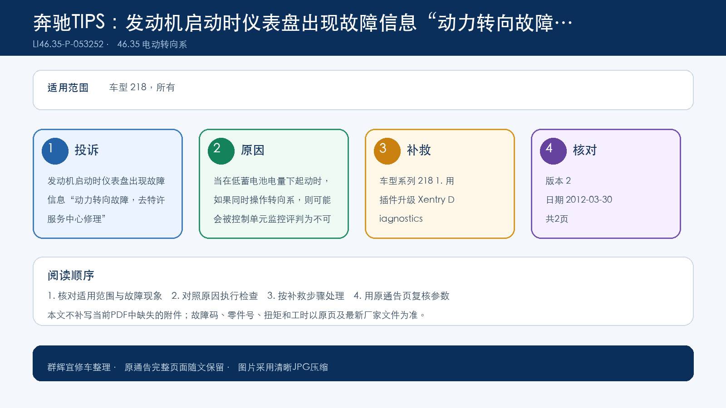Click the orange number 3 circle
Screen dimensions: 726x408
(387, 151)
